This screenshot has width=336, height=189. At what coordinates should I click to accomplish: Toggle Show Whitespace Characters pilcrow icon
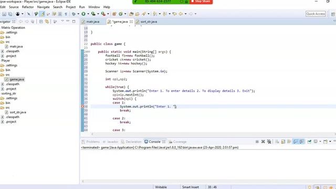(x=66, y=14)
